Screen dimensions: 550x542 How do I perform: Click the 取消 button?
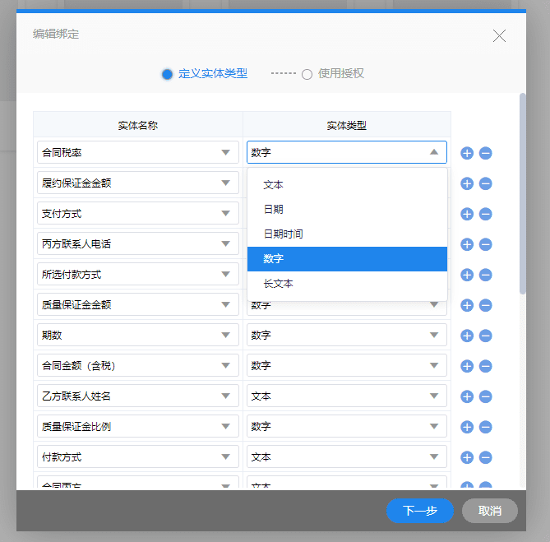[490, 511]
